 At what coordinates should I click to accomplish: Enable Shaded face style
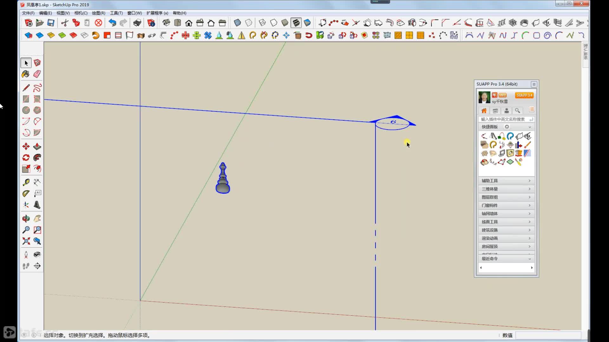(x=285, y=23)
